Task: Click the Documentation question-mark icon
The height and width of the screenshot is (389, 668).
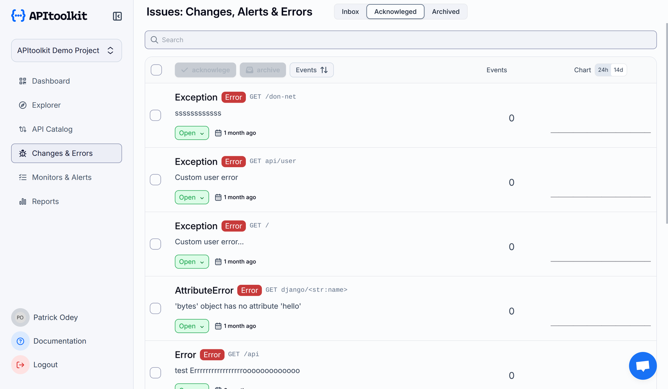Action: tap(20, 341)
